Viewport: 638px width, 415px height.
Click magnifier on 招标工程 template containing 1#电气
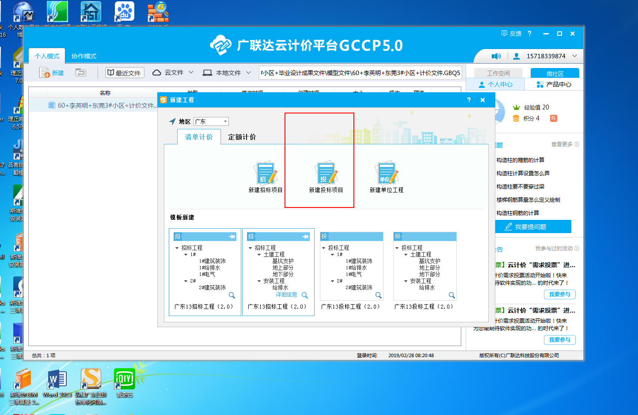tap(232, 295)
